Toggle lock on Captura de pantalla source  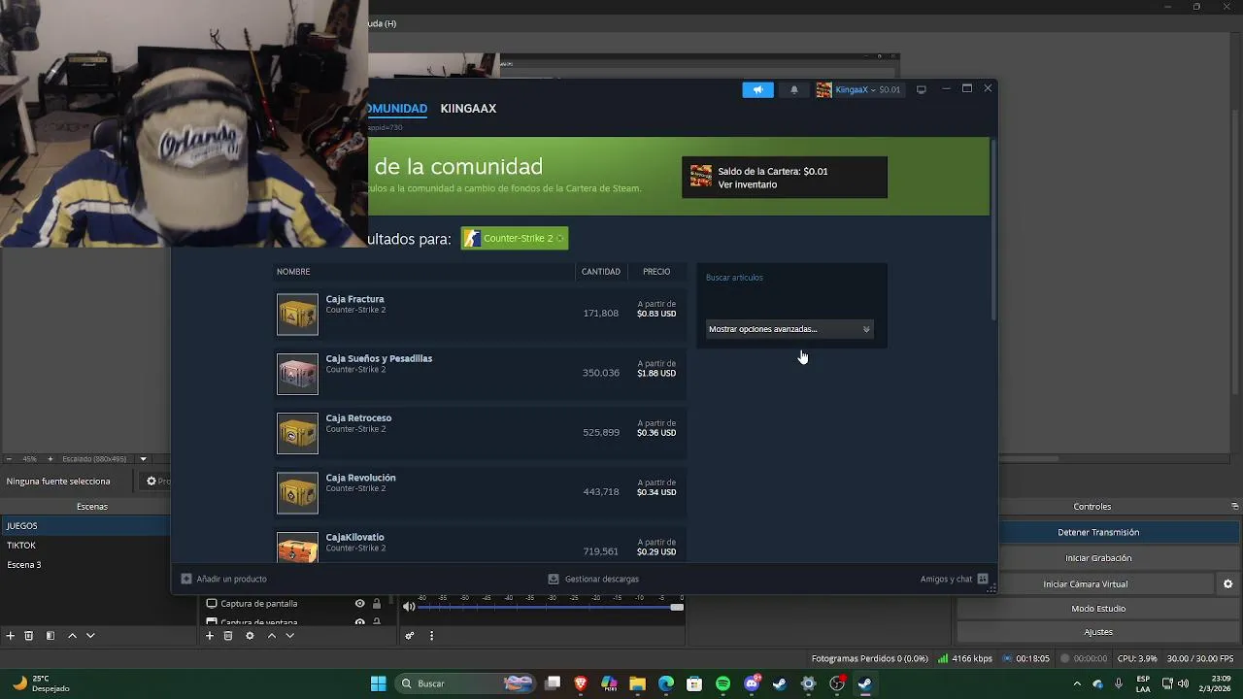click(377, 604)
